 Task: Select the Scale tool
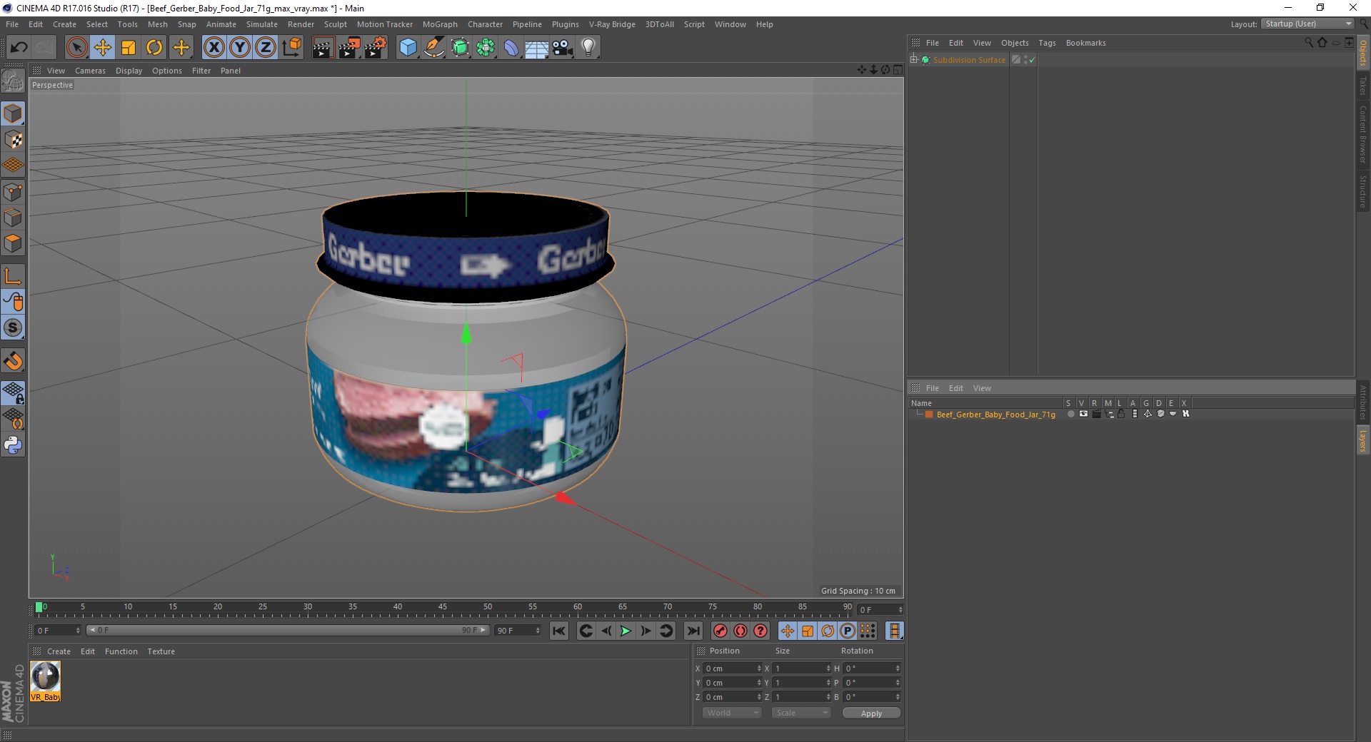tap(129, 48)
